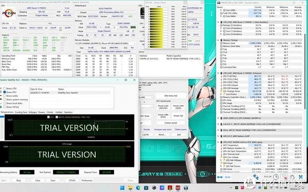The width and height of the screenshot is (308, 192).
Task: Open CPUID from the stability test window
Action: click(x=72, y=180)
